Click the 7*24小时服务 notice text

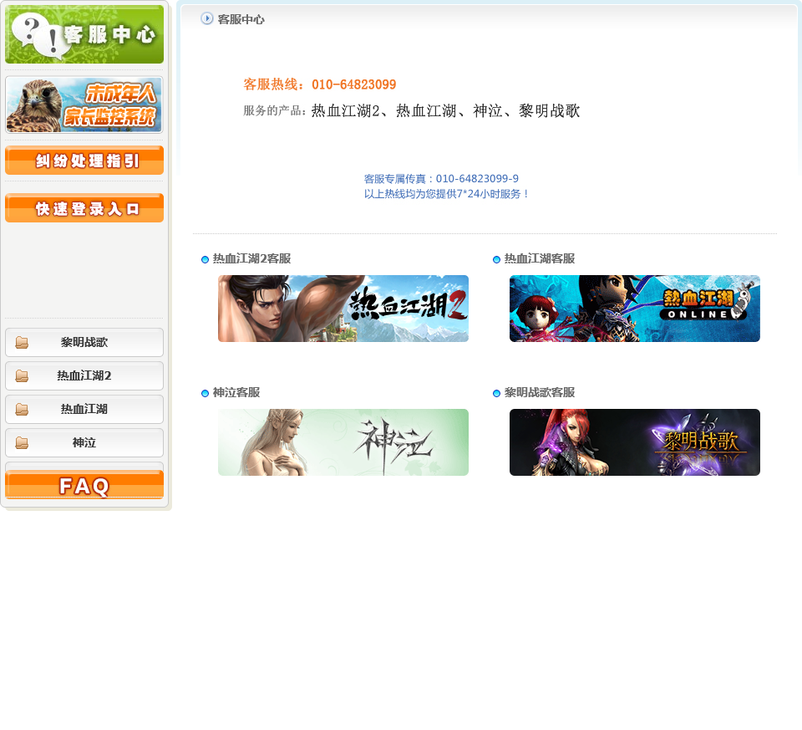click(446, 194)
